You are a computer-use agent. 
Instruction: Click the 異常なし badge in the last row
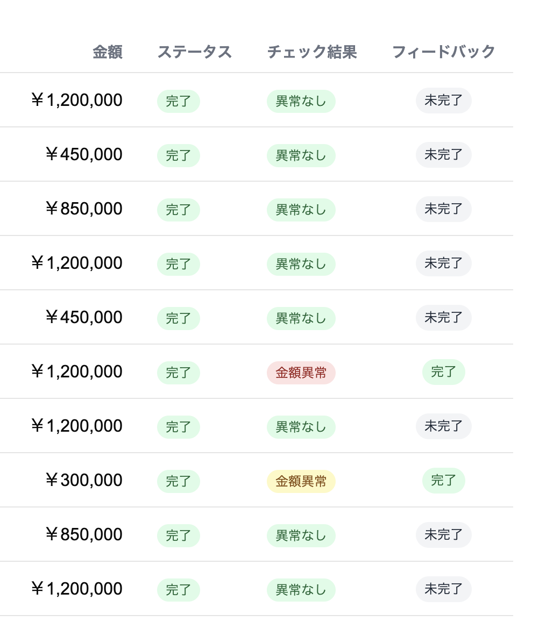pyautogui.click(x=301, y=590)
